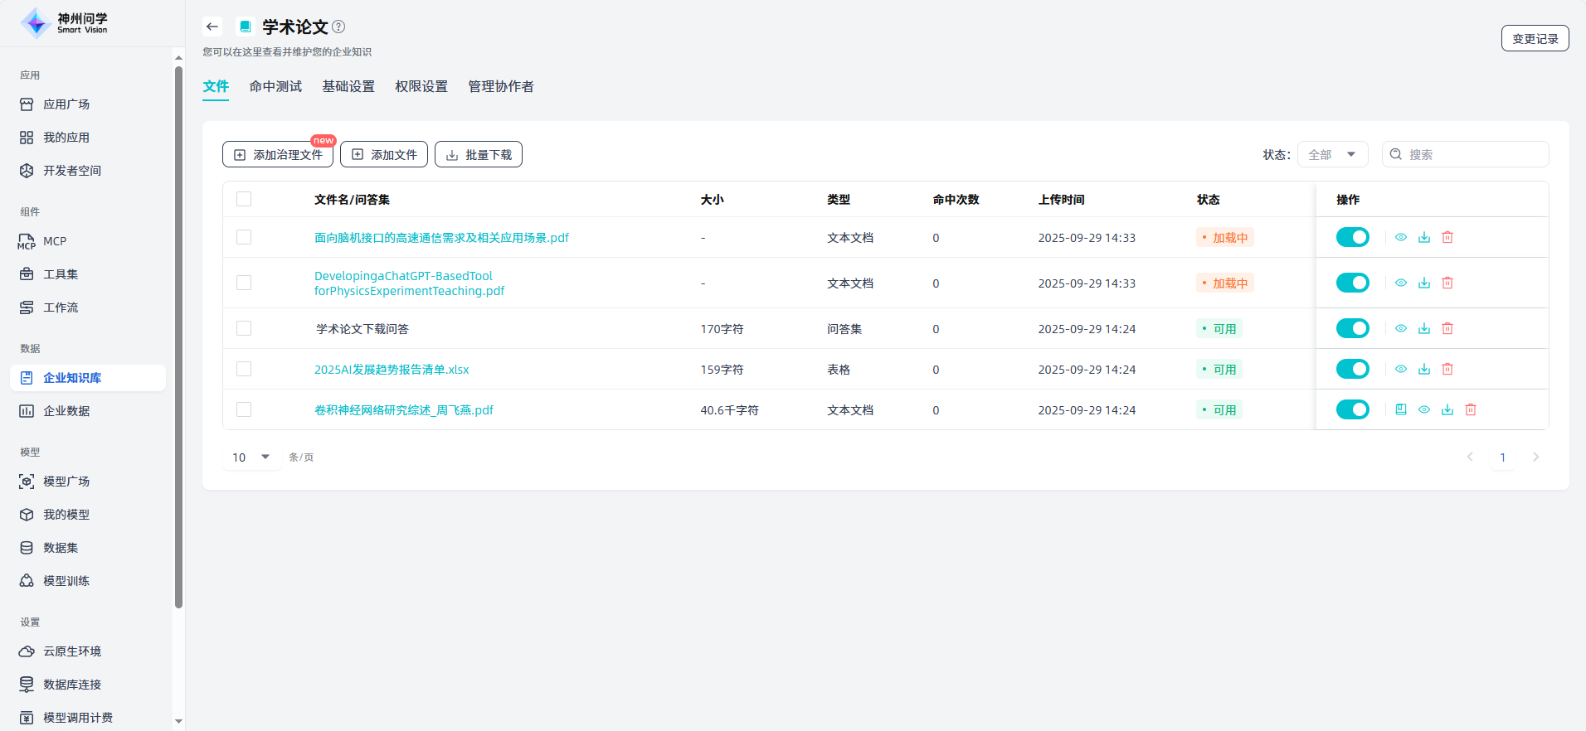Click the 添加治理文件 button
The image size is (1586, 731).
pyautogui.click(x=278, y=154)
